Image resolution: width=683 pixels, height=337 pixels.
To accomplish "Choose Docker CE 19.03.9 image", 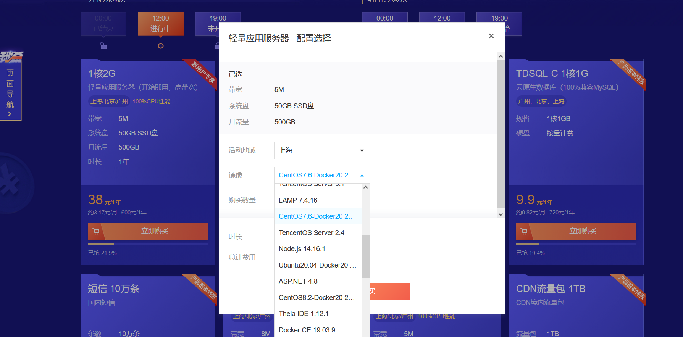I will (318, 330).
